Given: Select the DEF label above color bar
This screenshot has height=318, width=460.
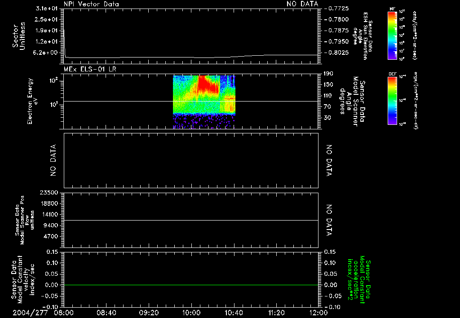Looking at the screenshot, I should pos(393,74).
